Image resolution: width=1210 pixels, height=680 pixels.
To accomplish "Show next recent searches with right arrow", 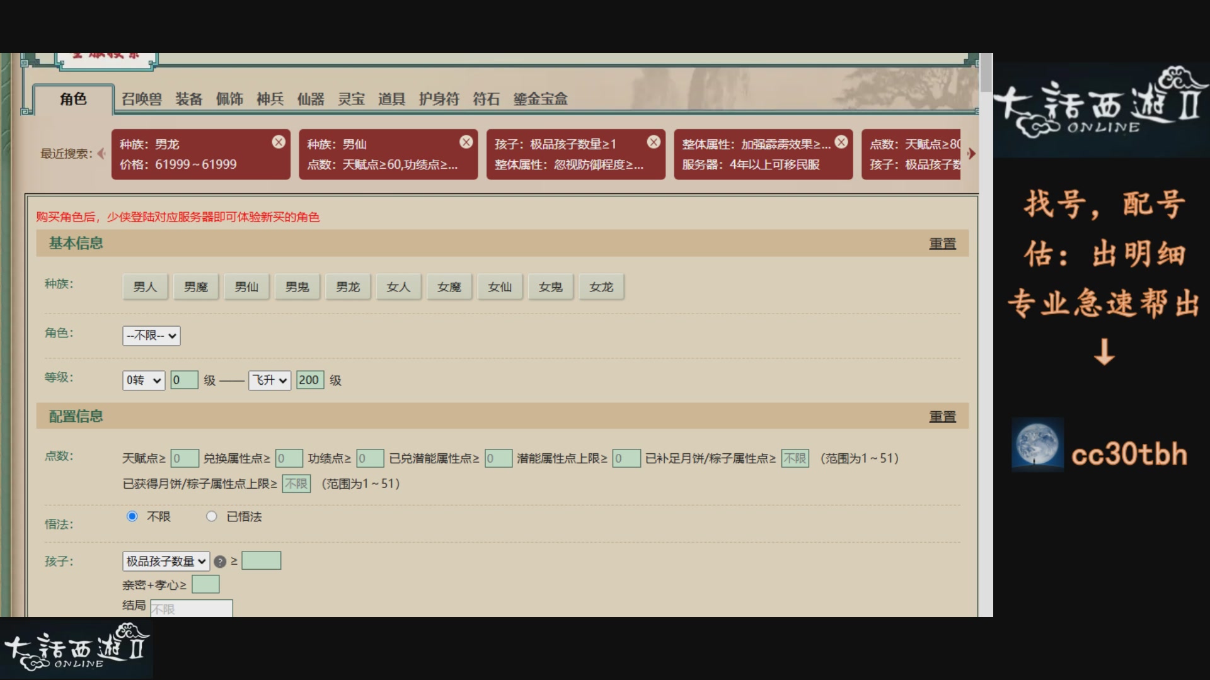I will point(971,154).
